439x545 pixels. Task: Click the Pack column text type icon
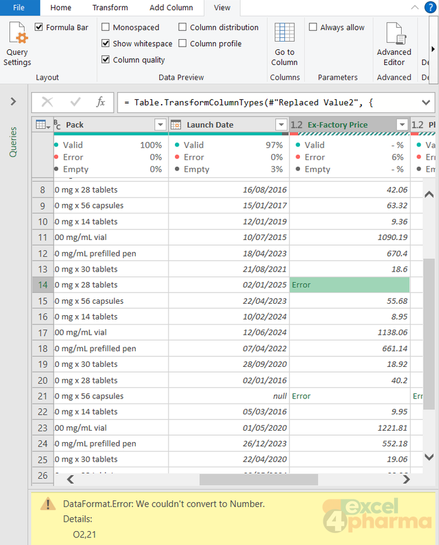pos(57,124)
